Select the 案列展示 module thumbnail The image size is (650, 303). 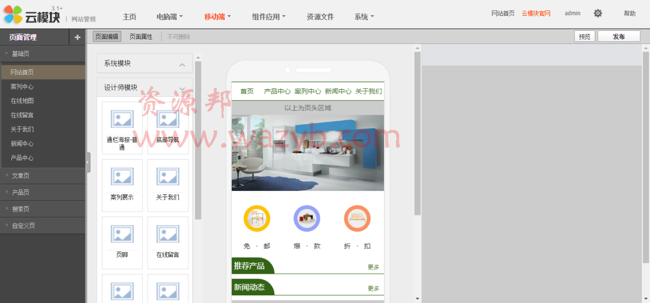tap(122, 186)
